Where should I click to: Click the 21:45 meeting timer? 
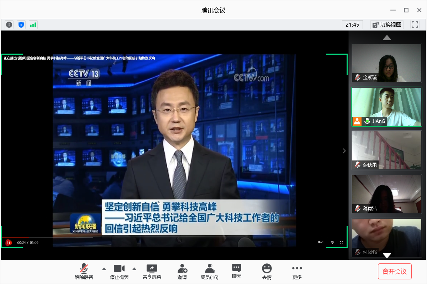point(352,25)
